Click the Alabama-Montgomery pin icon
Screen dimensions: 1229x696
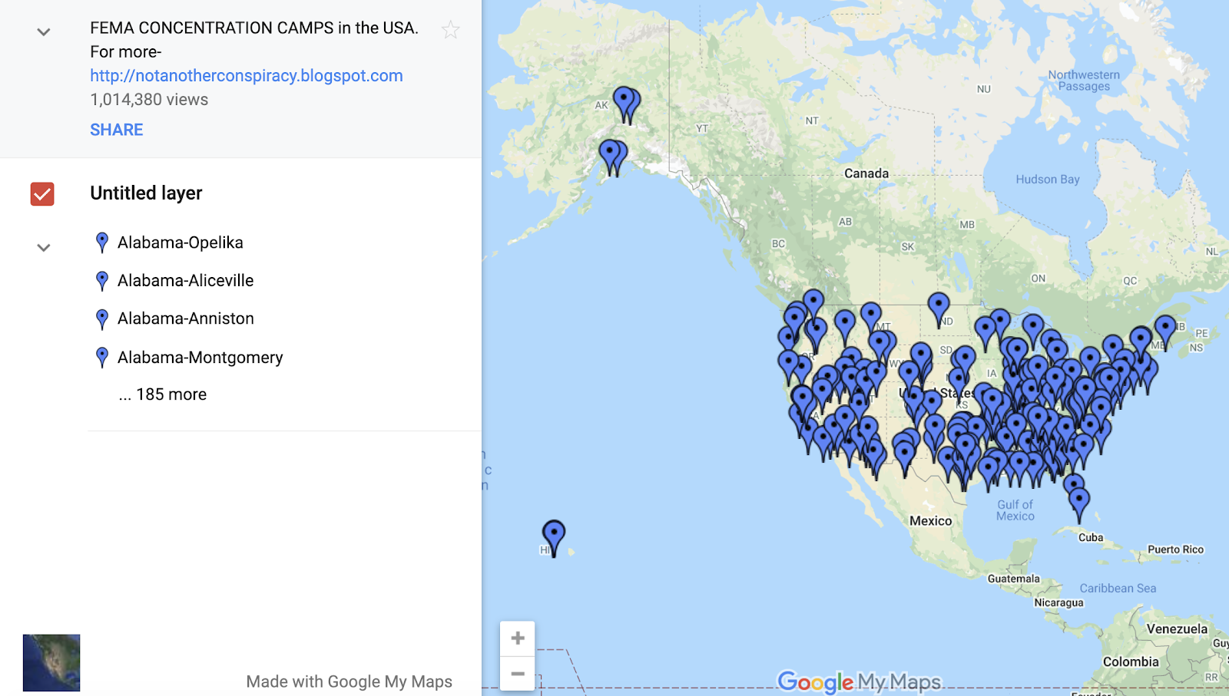(102, 357)
